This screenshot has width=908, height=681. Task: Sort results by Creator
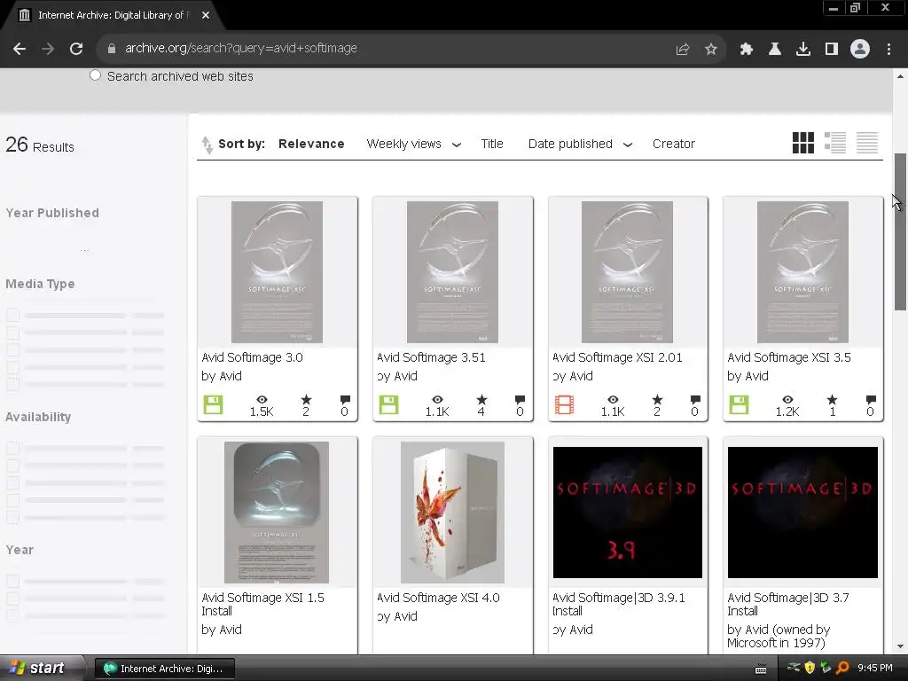(674, 144)
